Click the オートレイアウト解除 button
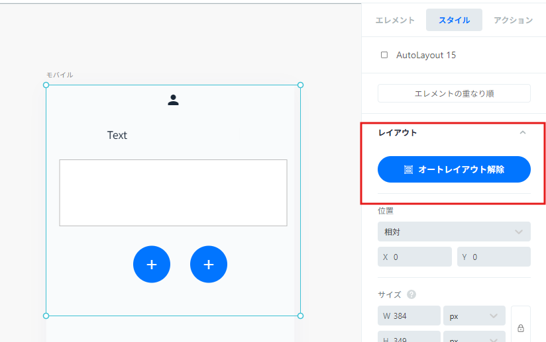This screenshot has height=342, width=546. pyautogui.click(x=454, y=169)
